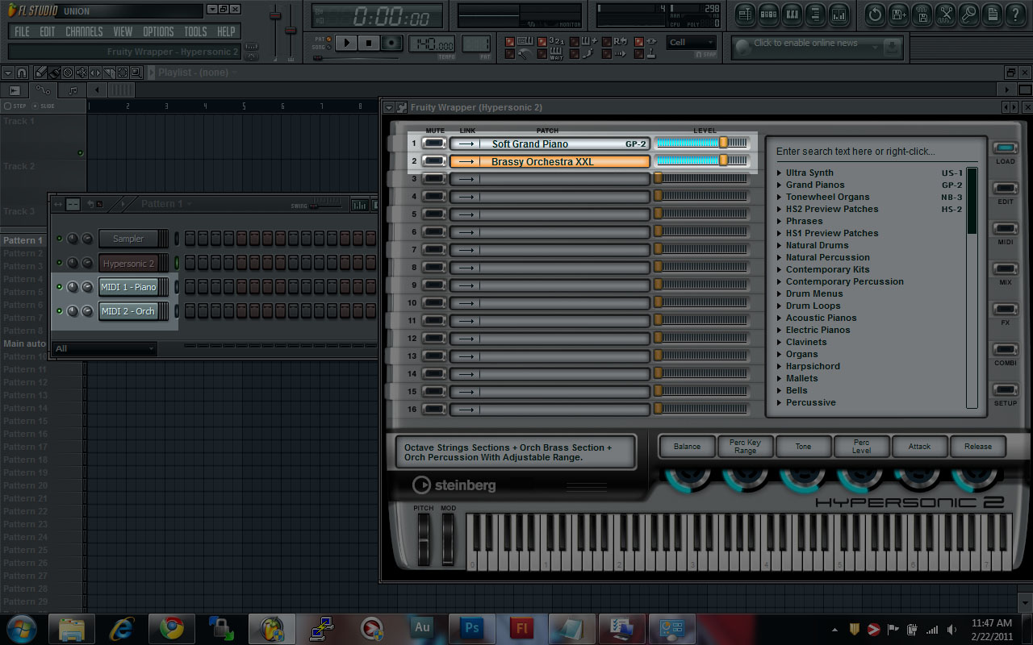
Task: Toggle the Hypersonic 2 channel mute LED
Action: (59, 263)
